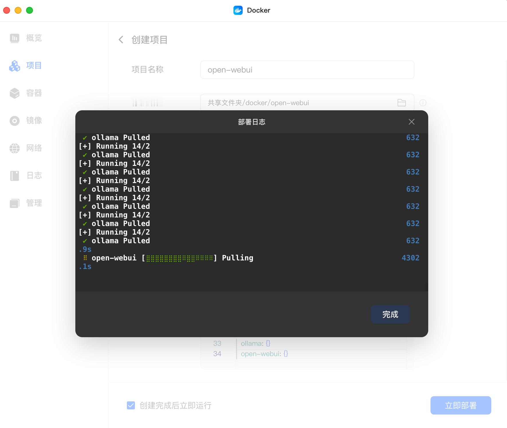
Task: Click the 完成 button
Action: (390, 314)
